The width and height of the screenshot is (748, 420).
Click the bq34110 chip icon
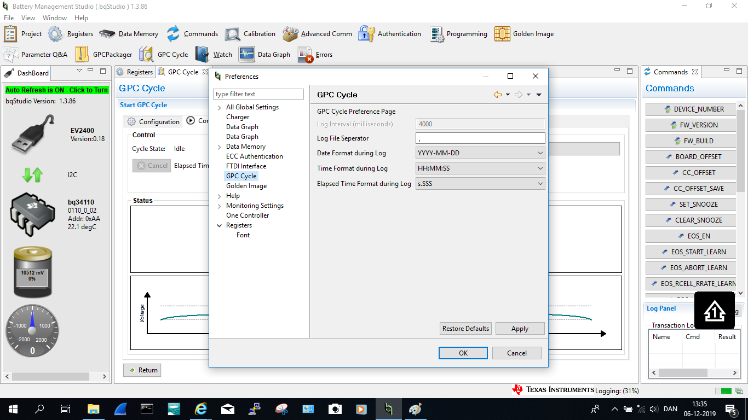pos(33,214)
